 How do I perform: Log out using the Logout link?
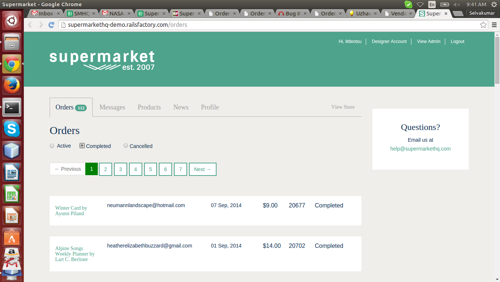tap(457, 41)
